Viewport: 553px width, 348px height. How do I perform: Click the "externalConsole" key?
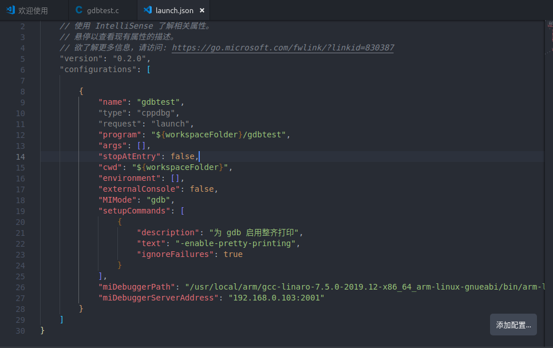tap(139, 189)
